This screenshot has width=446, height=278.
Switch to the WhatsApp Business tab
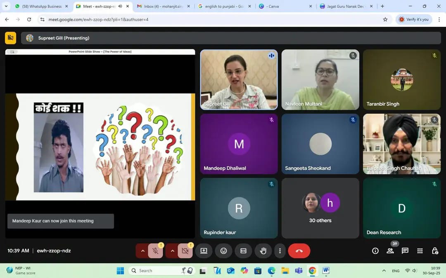tap(40, 6)
